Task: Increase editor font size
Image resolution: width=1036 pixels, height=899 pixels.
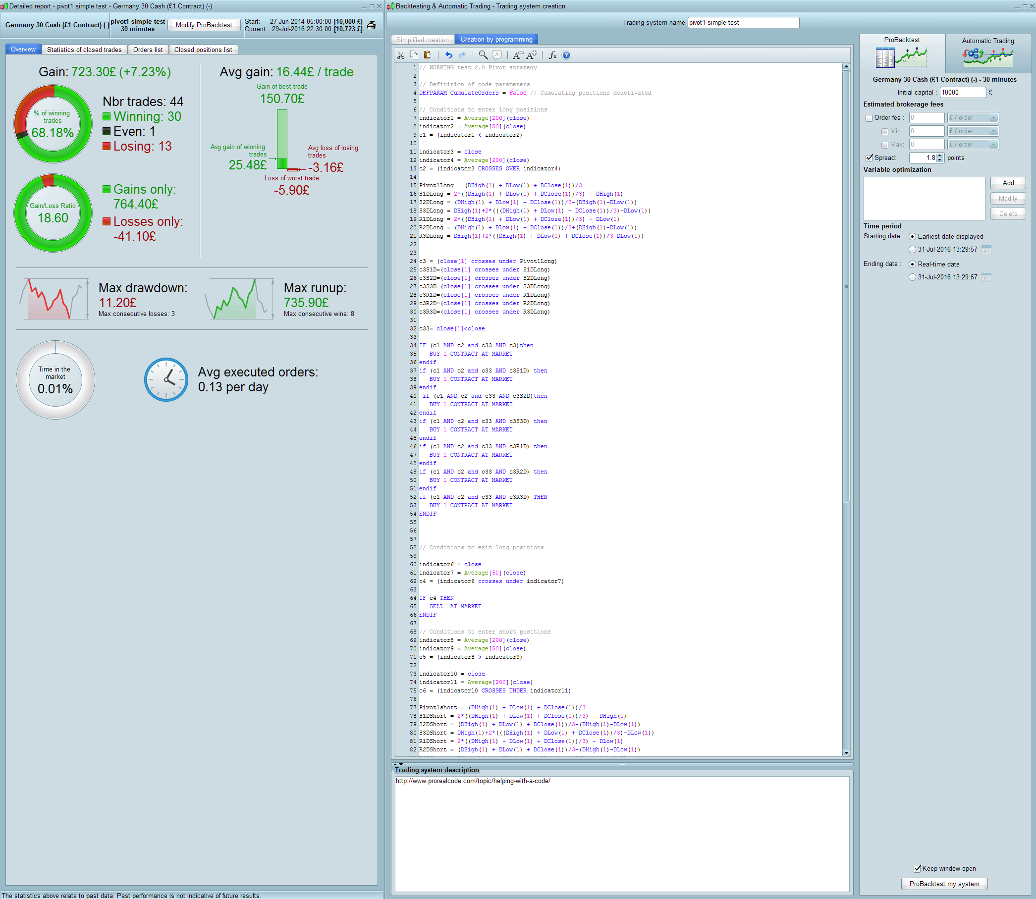Action: (532, 55)
